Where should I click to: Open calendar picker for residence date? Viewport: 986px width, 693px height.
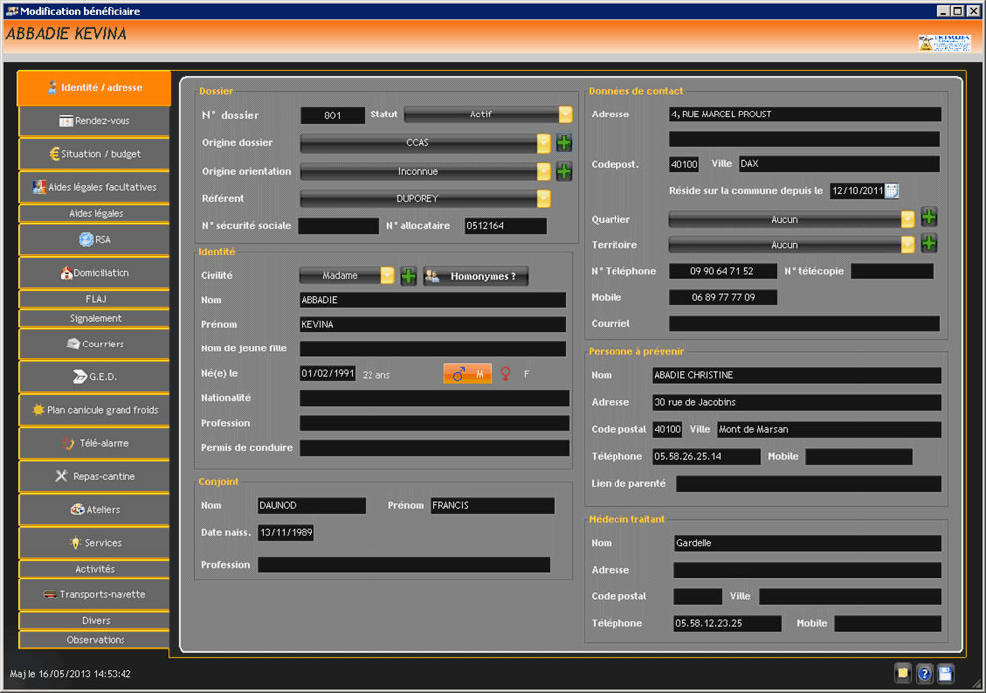coord(892,191)
